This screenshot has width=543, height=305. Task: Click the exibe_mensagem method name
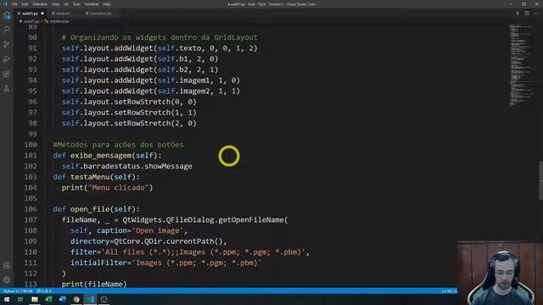pos(102,156)
